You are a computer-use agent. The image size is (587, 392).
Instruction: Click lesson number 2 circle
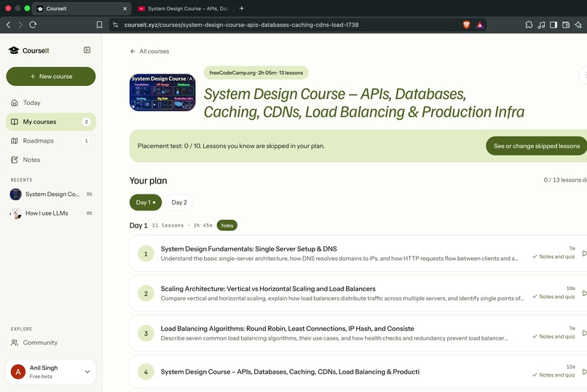click(146, 294)
